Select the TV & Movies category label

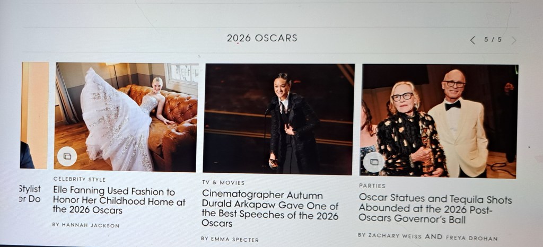[x=223, y=183]
